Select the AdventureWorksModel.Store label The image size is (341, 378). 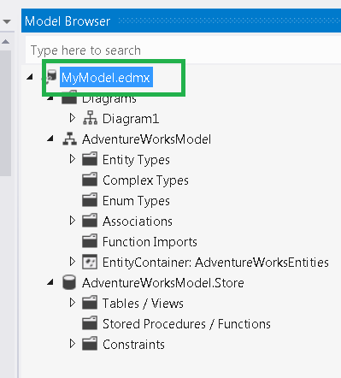pyautogui.click(x=163, y=283)
